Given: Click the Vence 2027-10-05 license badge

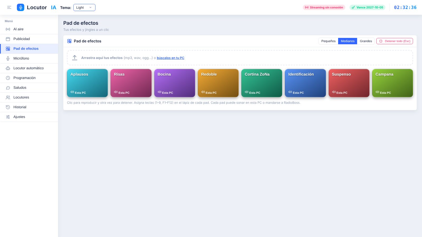Looking at the screenshot, I should point(367,7).
